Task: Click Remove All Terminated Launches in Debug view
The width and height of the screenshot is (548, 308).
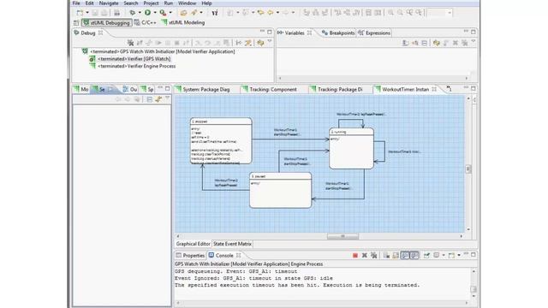Action: pyautogui.click(x=130, y=43)
